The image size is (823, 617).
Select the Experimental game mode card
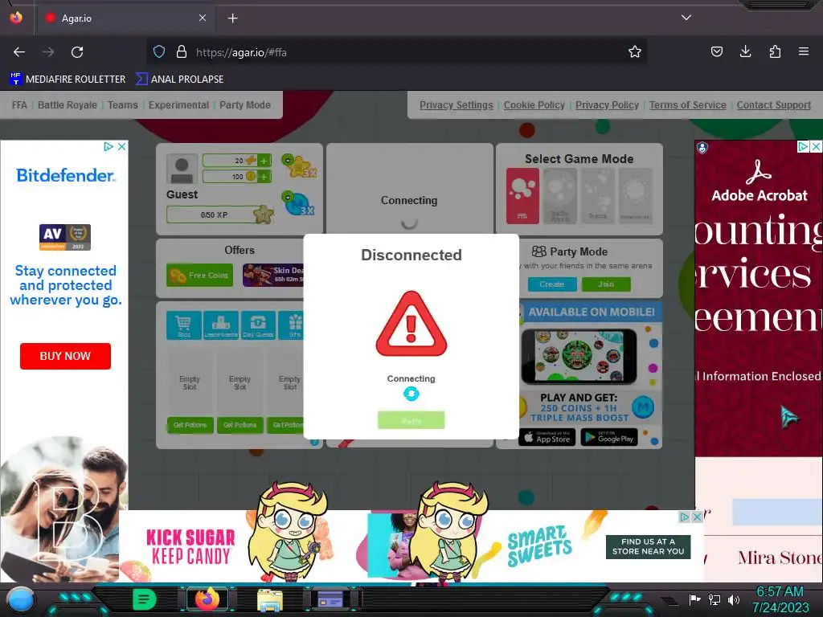(636, 196)
